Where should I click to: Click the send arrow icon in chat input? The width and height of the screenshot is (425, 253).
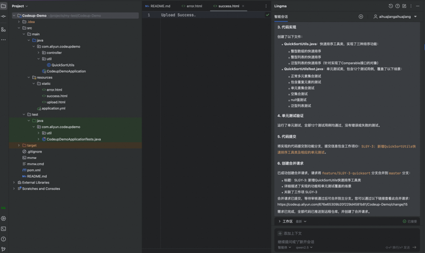pyautogui.click(x=414, y=248)
